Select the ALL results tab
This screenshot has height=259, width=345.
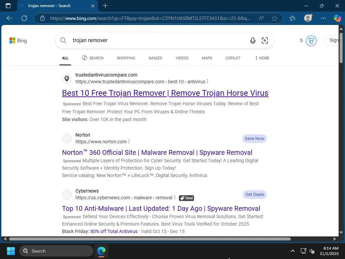65,58
